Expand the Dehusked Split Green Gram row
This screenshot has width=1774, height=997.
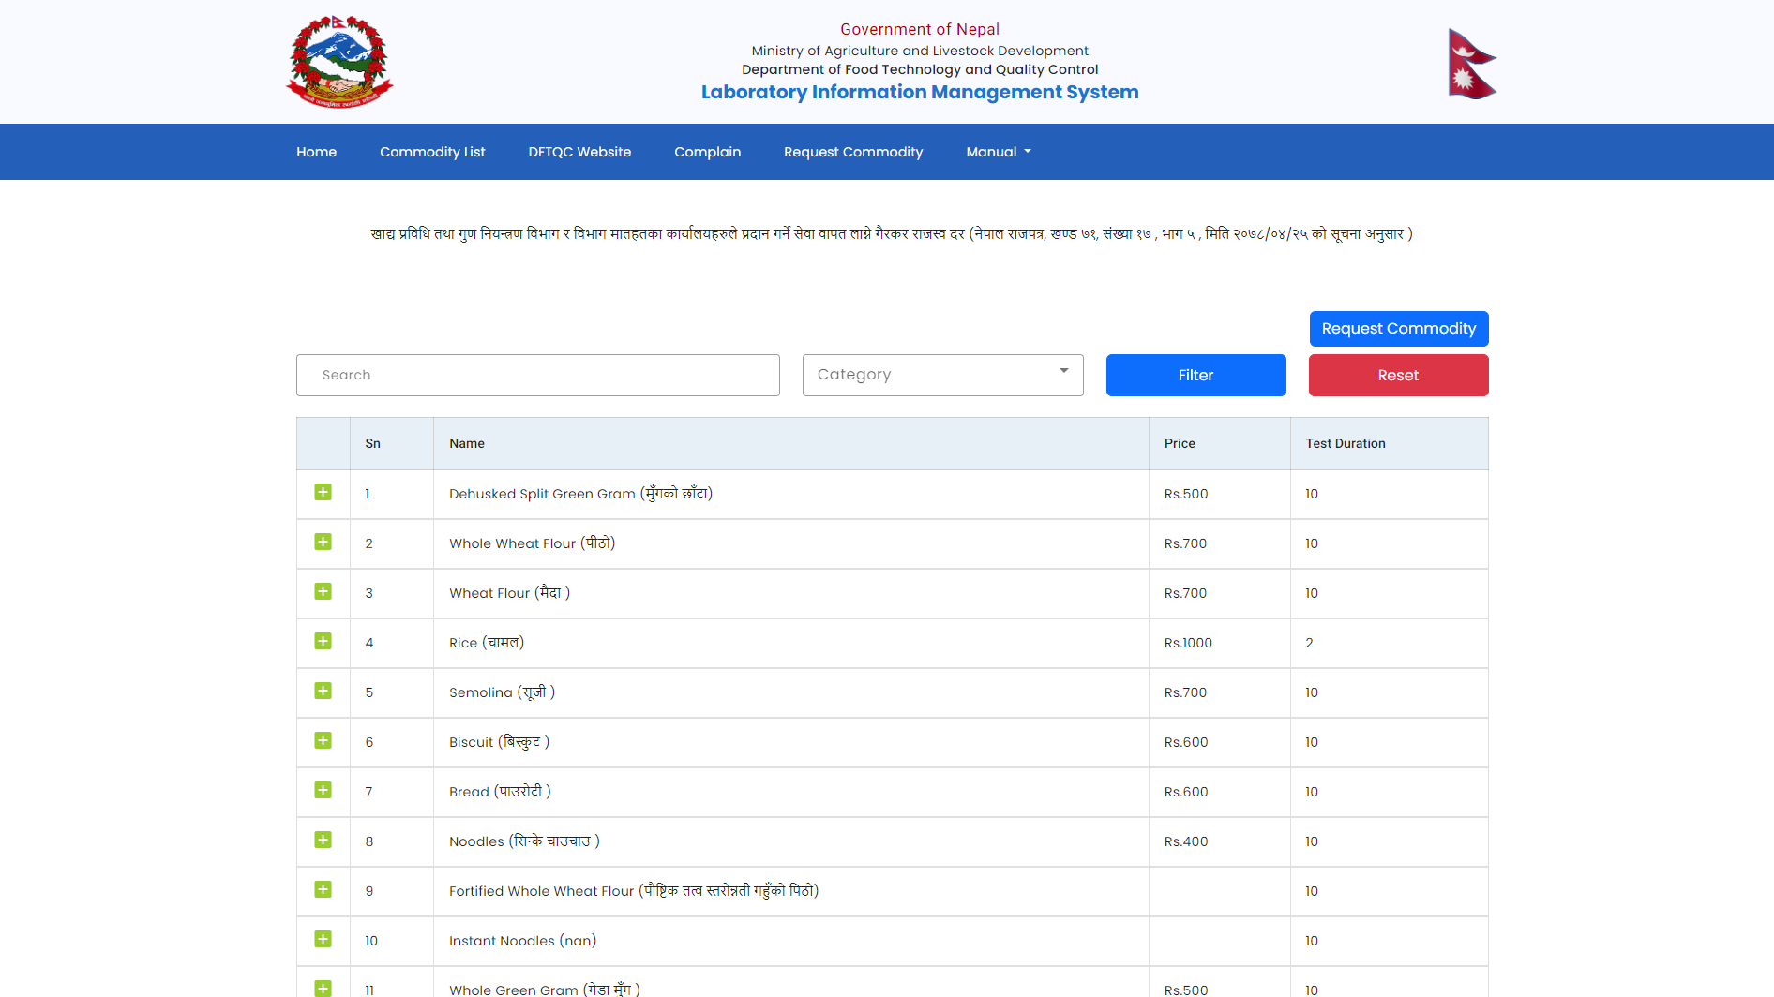click(323, 493)
